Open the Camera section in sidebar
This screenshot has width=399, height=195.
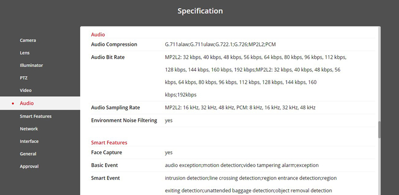[x=27, y=40]
